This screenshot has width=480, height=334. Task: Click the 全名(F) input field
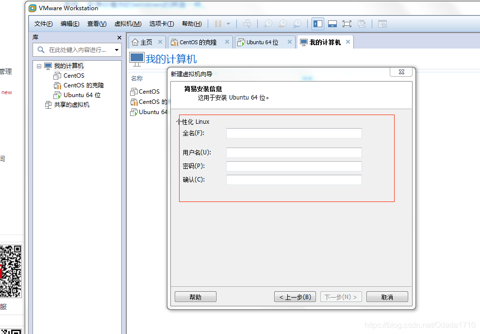click(x=294, y=133)
